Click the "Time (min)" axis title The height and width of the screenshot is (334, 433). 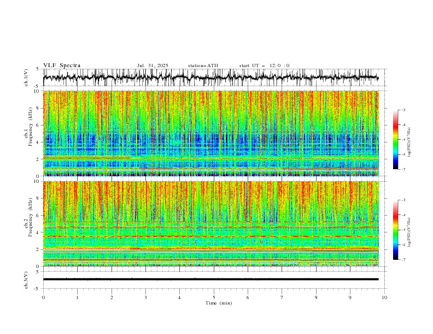click(x=219, y=303)
